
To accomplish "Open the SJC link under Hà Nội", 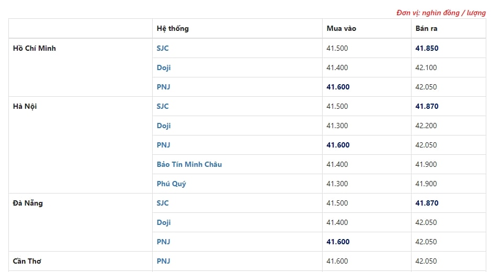I will 163,106.
